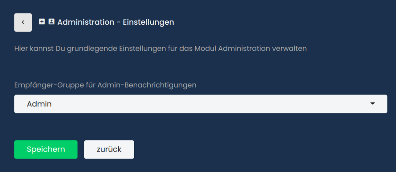Click the plus square icon in header

tap(42, 22)
